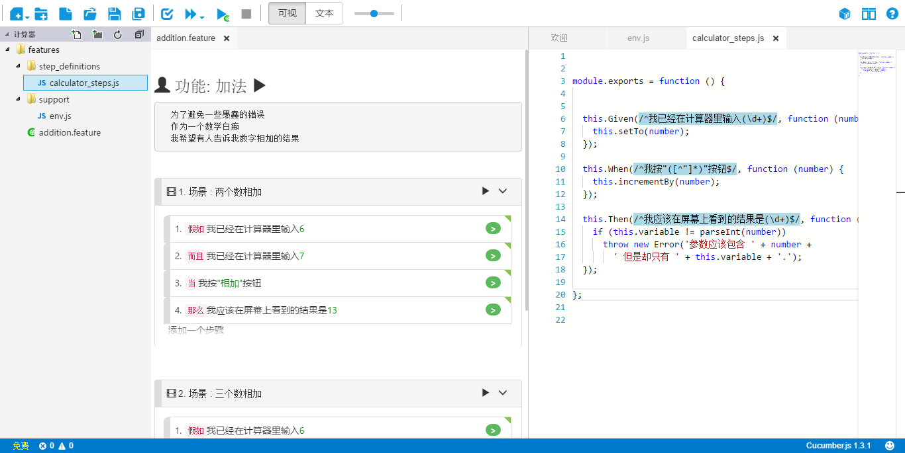Switch editor to 文本 text mode
The image size is (905, 453).
pyautogui.click(x=324, y=13)
